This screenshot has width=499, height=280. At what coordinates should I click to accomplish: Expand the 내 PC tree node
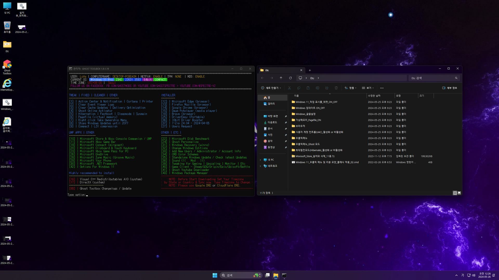(x=260, y=160)
